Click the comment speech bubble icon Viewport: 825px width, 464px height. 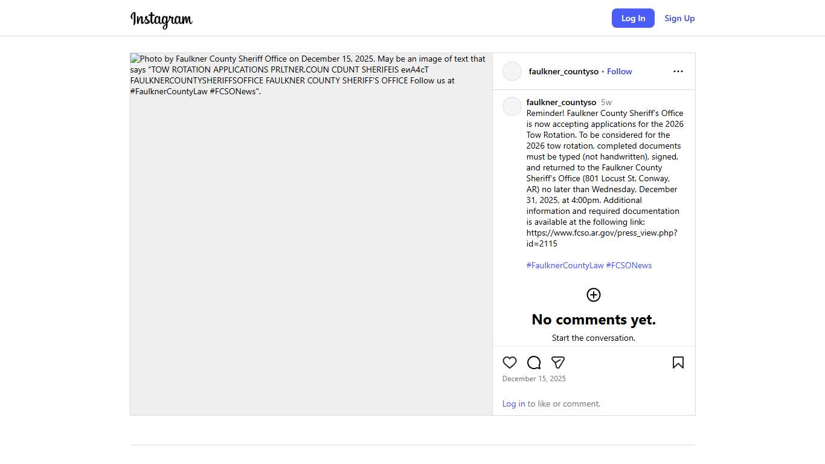534,362
